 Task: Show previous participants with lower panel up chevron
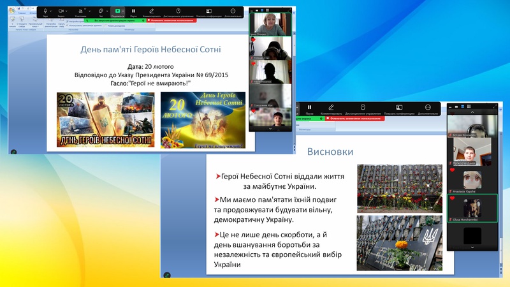[x=472, y=112]
